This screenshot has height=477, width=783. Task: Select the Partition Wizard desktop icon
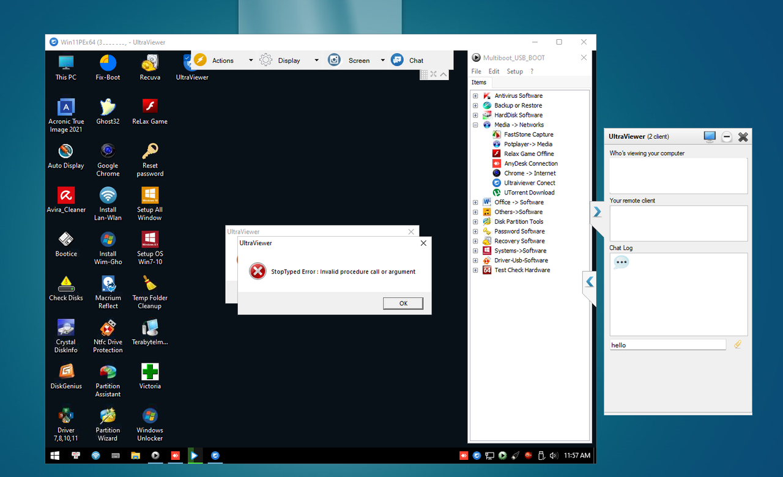pyautogui.click(x=108, y=424)
